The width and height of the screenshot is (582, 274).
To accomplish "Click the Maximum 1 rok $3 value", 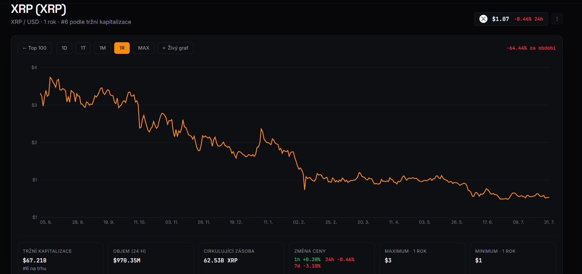I will 388,260.
